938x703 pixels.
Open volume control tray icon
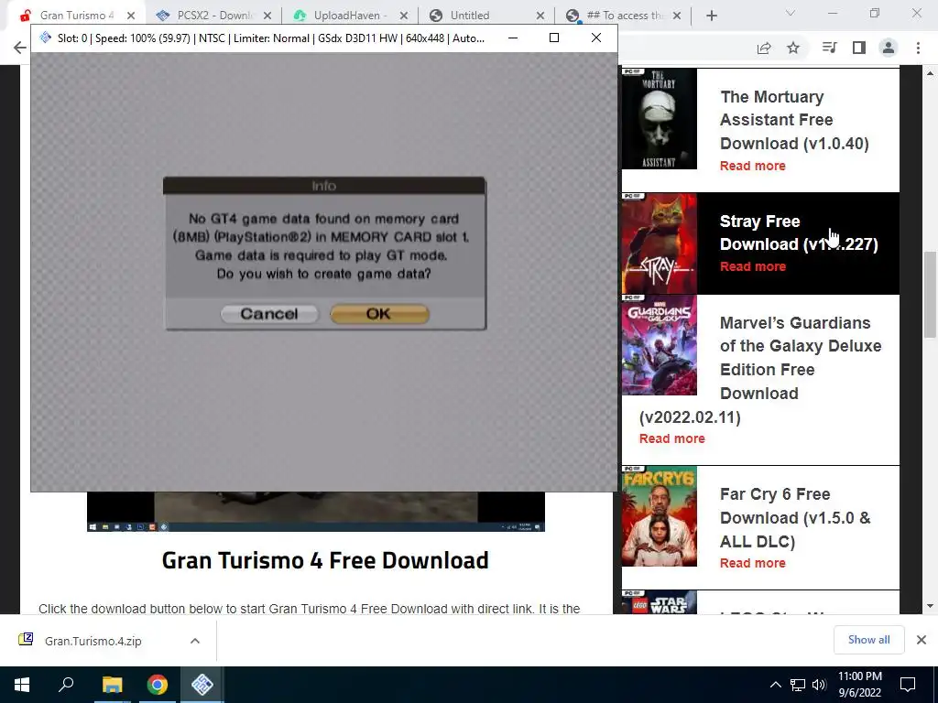(x=819, y=685)
